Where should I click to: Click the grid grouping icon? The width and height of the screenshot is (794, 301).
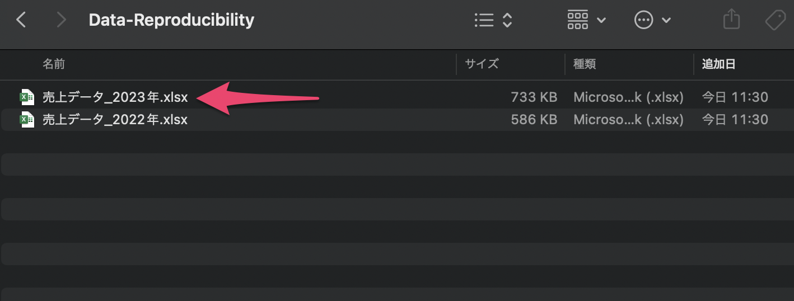(578, 21)
